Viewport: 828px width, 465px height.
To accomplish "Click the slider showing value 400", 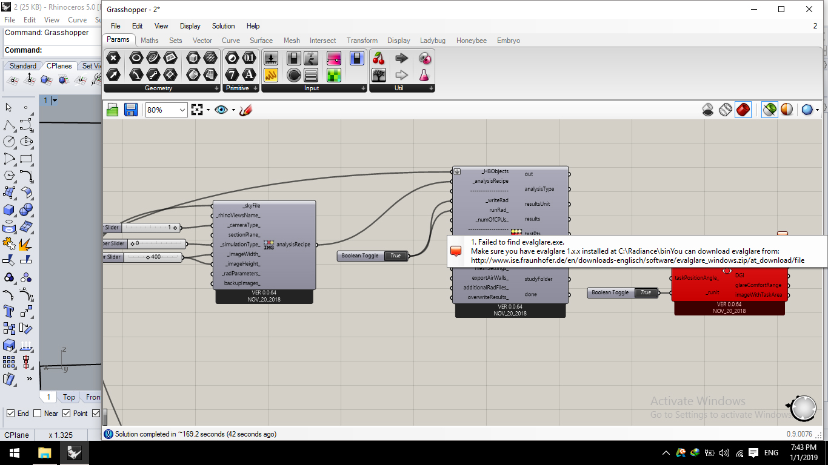I will (x=144, y=257).
